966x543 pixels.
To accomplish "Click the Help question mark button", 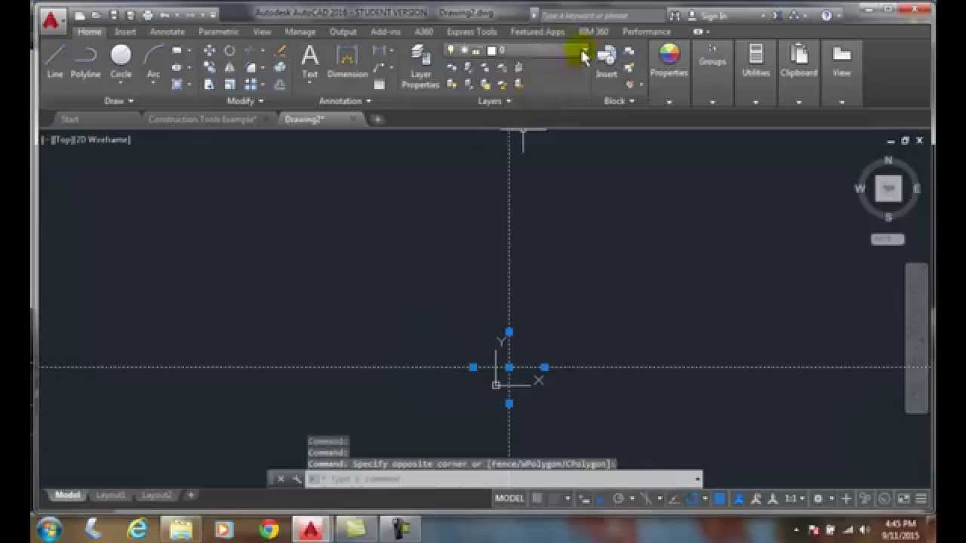I will [826, 15].
